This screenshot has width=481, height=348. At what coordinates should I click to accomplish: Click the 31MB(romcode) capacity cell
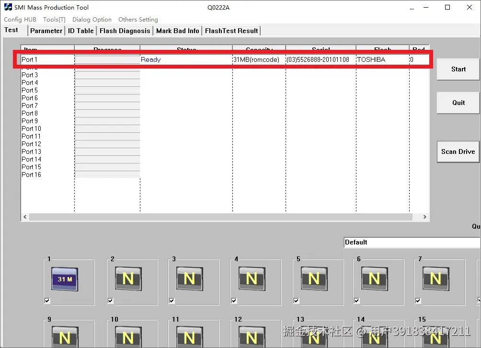[x=256, y=59]
